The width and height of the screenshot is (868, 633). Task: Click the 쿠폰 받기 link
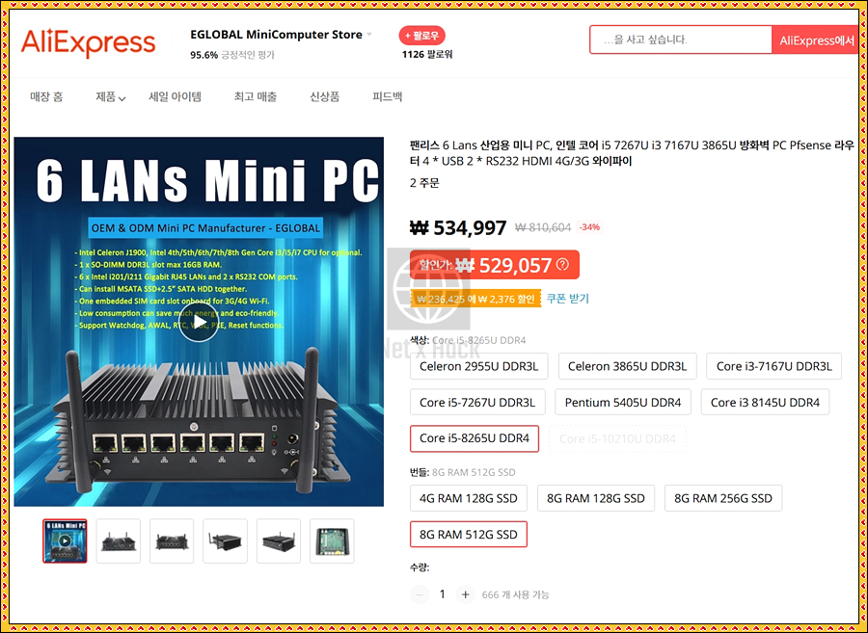567,299
